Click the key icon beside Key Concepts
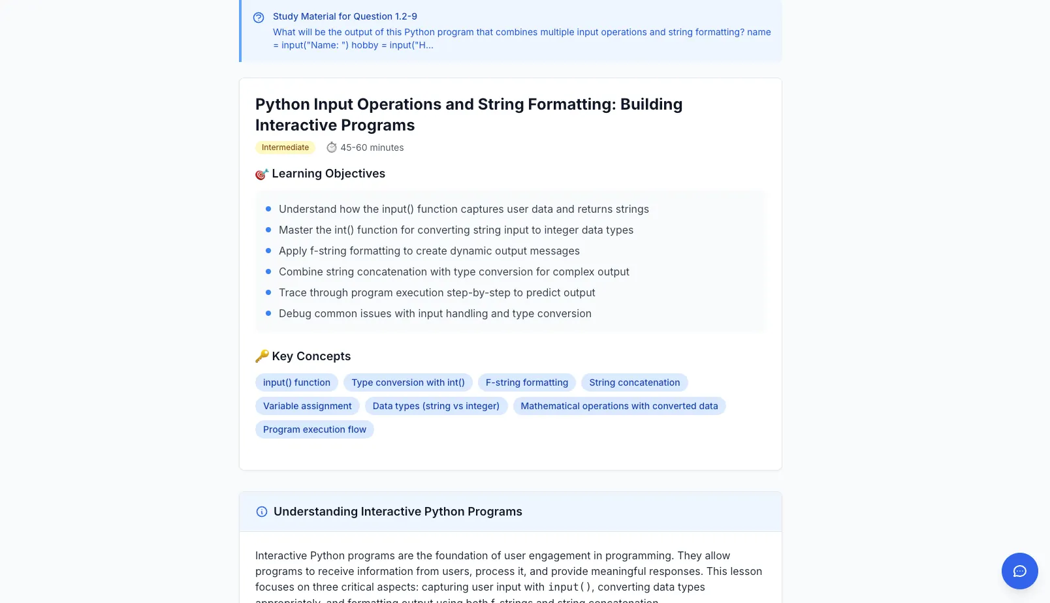The width and height of the screenshot is (1050, 603). pos(262,356)
